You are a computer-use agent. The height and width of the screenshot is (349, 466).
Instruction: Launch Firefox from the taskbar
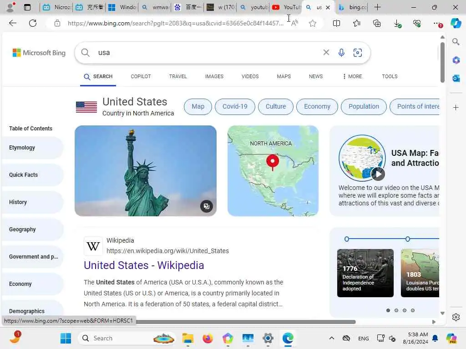coord(208,338)
